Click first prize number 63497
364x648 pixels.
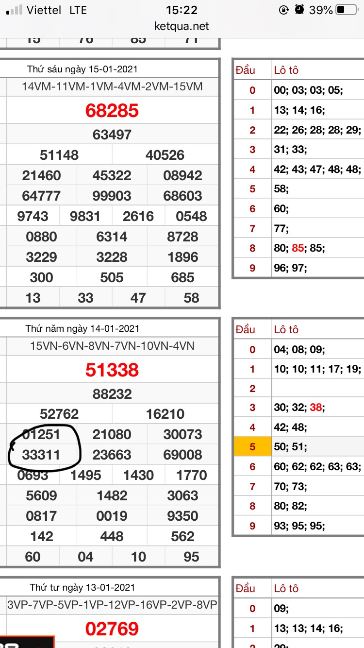pos(112,135)
